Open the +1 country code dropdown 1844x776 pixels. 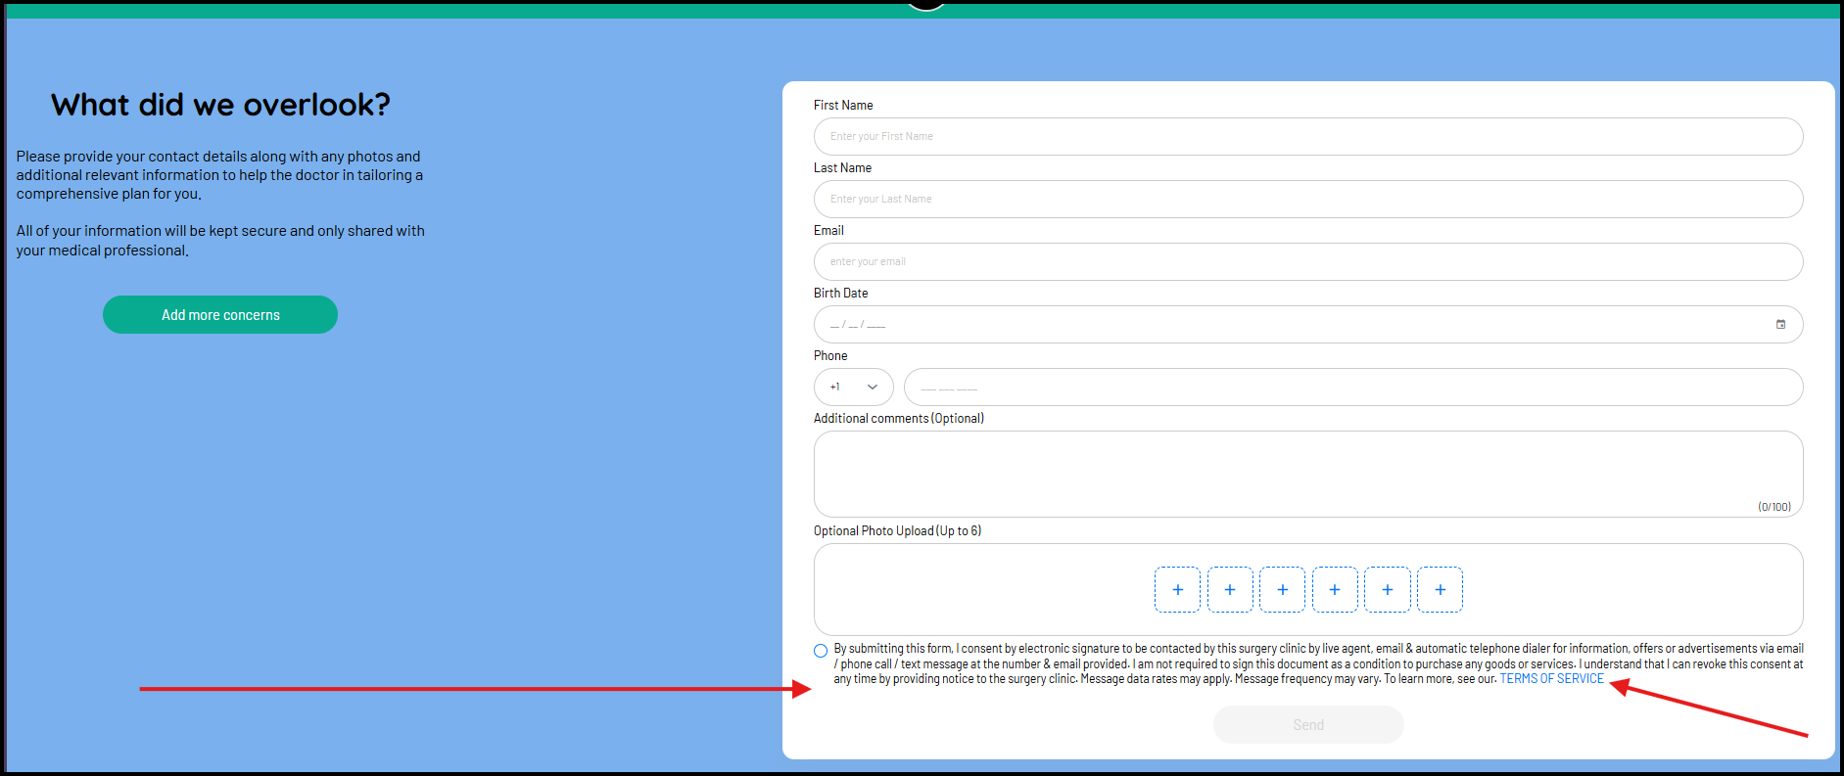(853, 388)
